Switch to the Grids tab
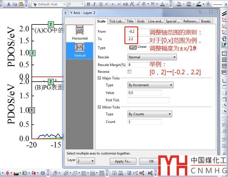 click(141, 21)
